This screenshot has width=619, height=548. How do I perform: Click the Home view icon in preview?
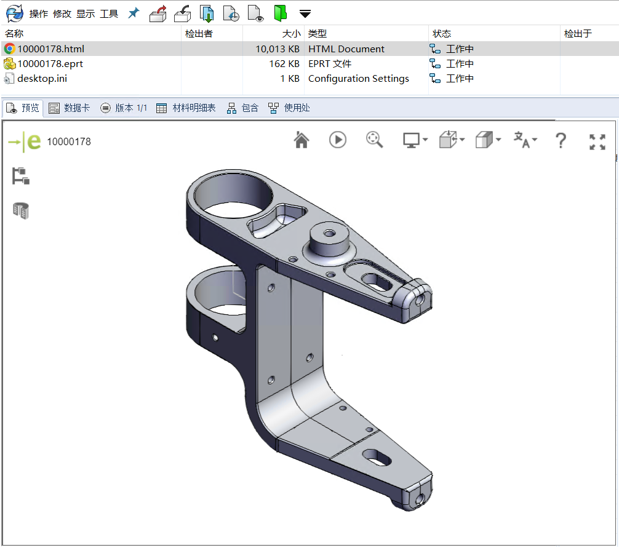pos(301,140)
